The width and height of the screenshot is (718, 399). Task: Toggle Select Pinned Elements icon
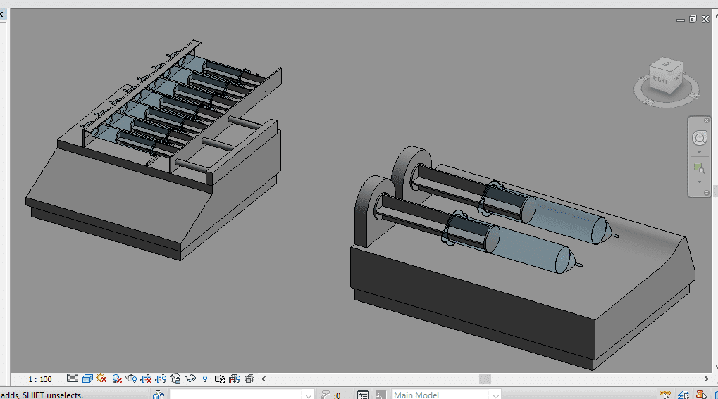click(x=702, y=394)
